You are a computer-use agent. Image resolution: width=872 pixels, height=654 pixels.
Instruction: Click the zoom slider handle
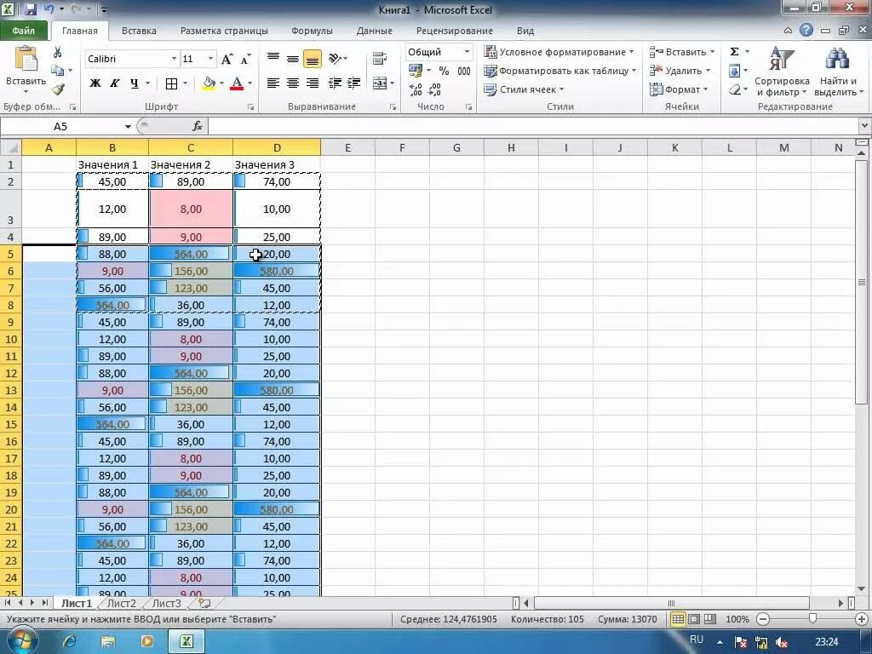(812, 618)
